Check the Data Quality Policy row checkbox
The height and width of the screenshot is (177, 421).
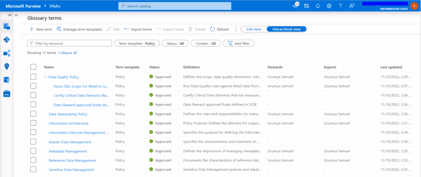pyautogui.click(x=33, y=77)
